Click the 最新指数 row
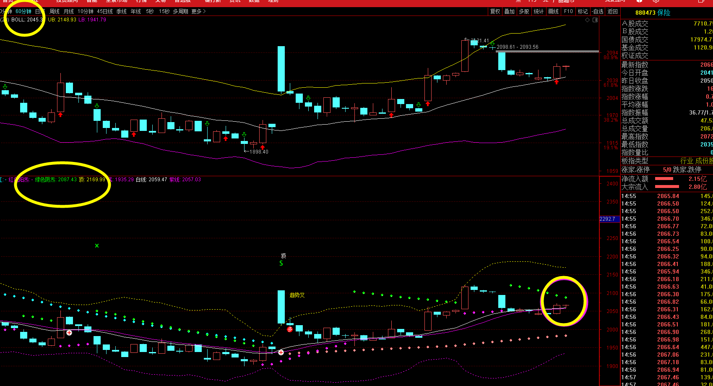 667,65
